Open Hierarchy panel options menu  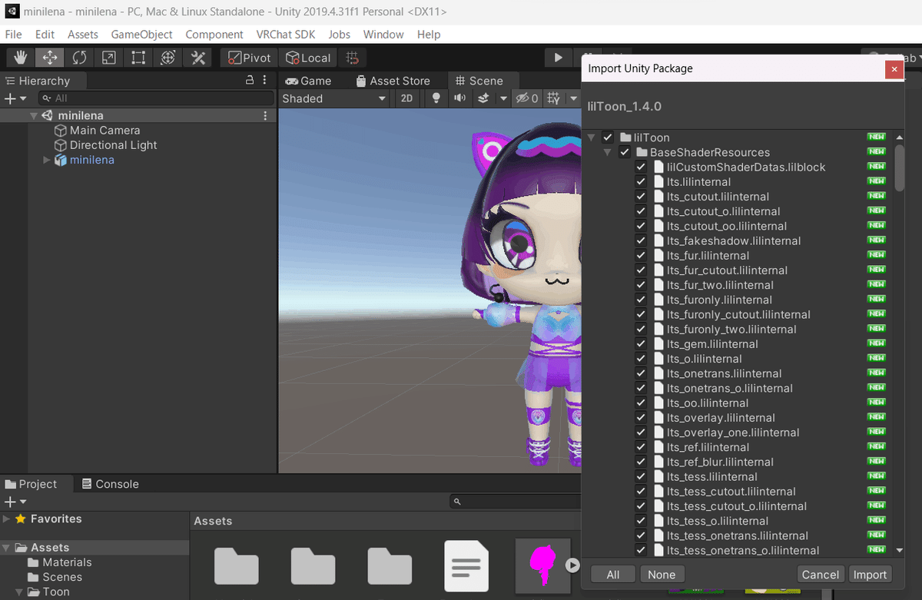point(265,80)
